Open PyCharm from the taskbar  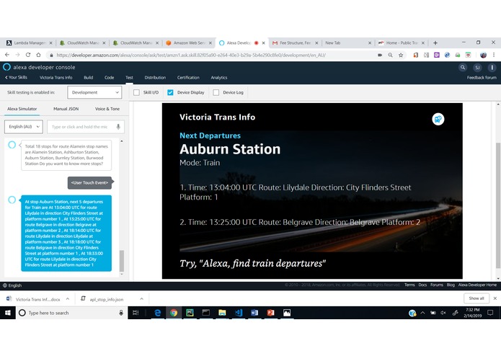[190, 313]
